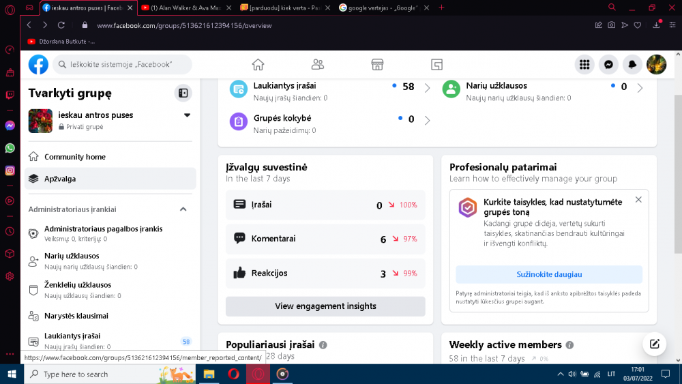Click Windows taskbar search box
The image size is (682, 384).
pos(108,374)
